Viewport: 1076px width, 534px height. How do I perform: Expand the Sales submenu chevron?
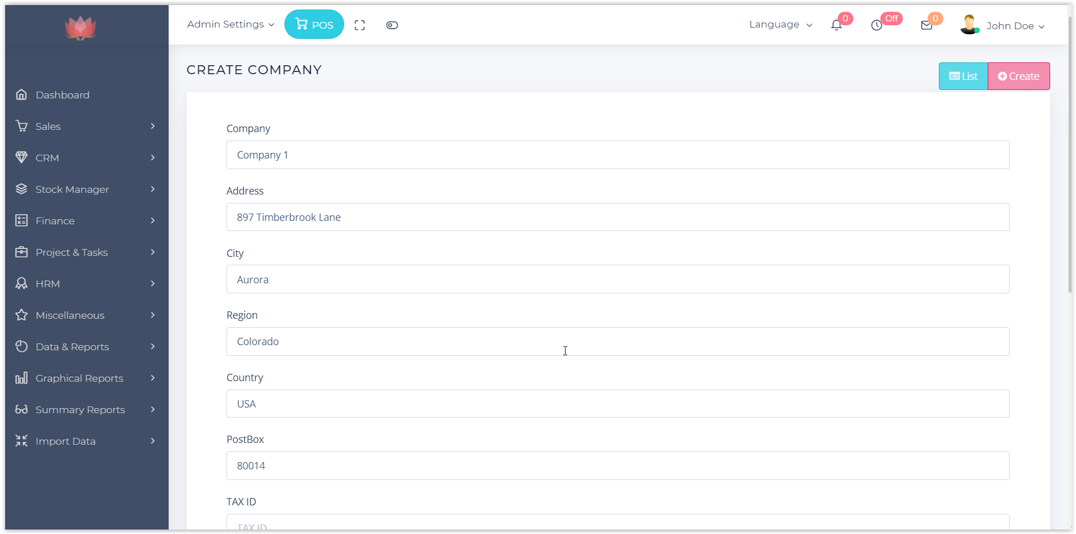coord(153,126)
